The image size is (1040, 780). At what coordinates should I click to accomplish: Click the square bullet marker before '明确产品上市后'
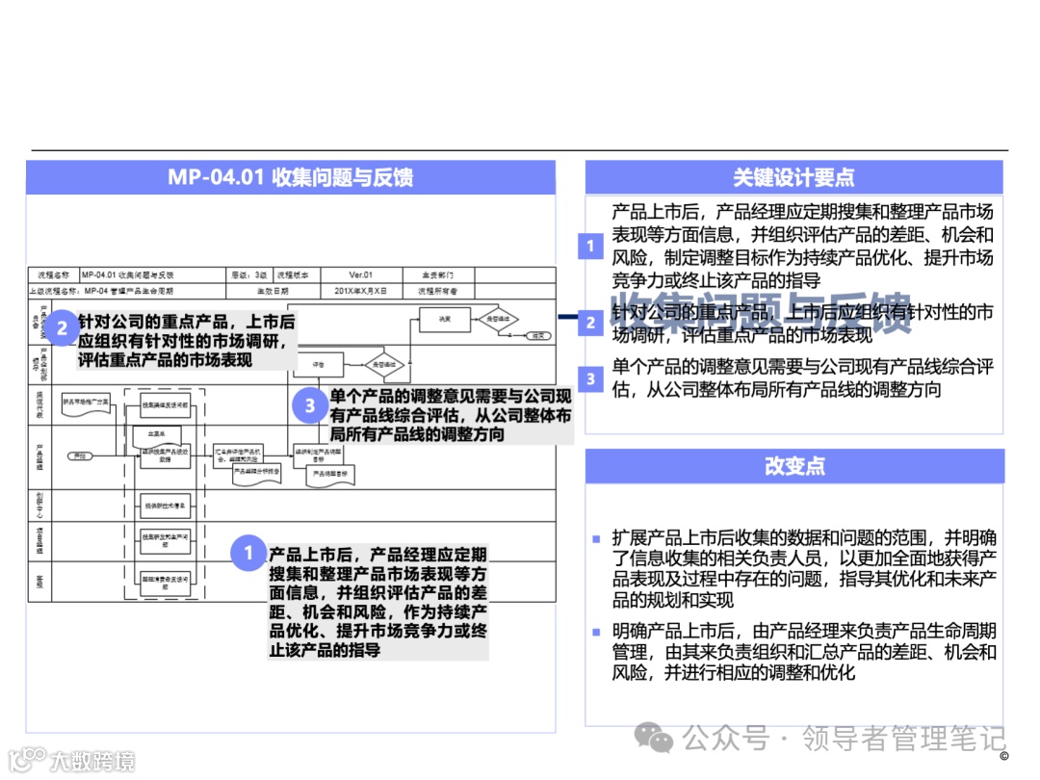tap(596, 632)
